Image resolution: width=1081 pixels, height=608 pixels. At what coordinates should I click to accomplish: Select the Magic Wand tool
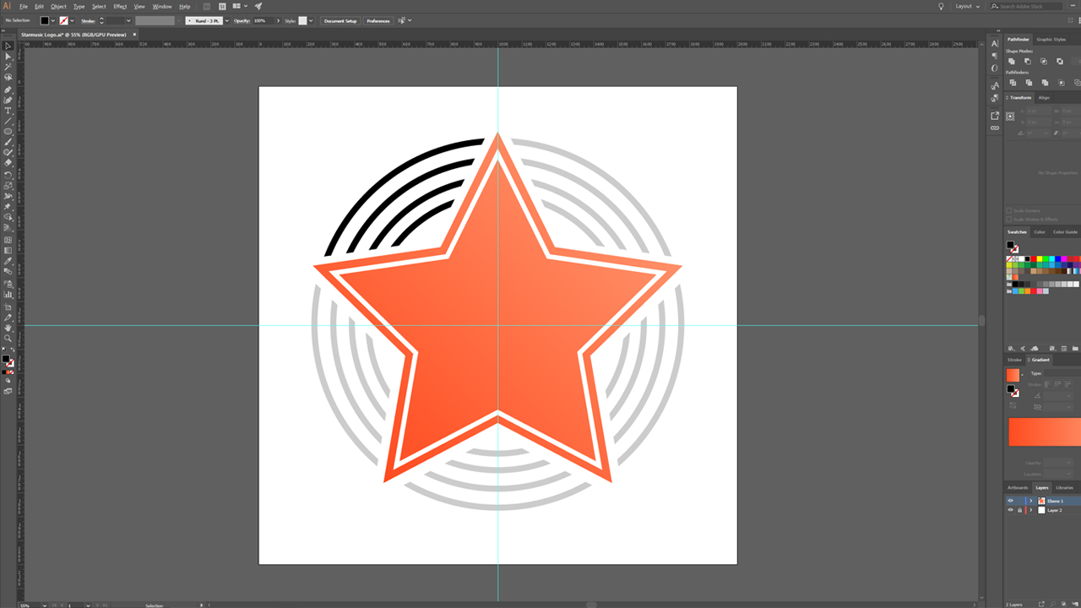coord(8,67)
